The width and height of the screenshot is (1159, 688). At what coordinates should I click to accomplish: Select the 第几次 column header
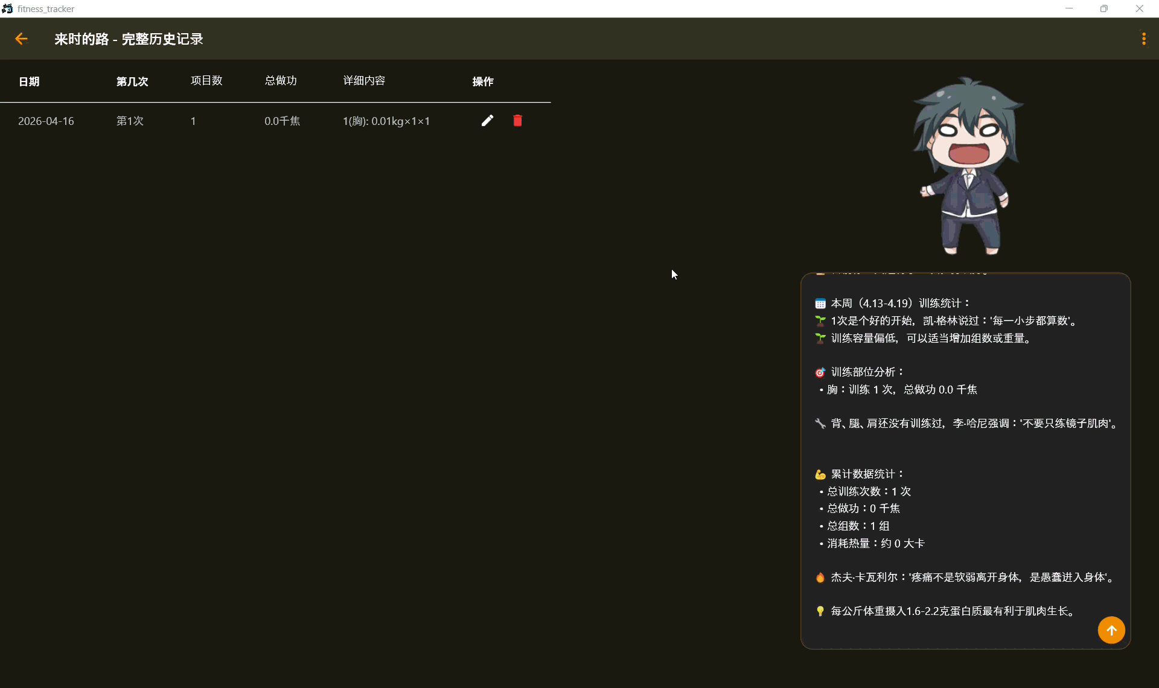[x=132, y=81]
